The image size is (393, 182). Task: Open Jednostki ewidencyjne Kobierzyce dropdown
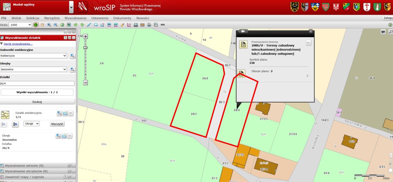(x=33, y=56)
